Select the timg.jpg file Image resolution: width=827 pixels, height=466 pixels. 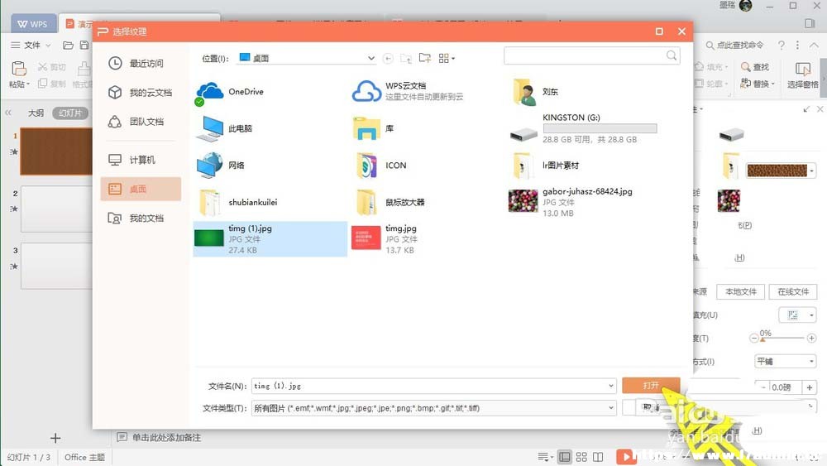[384, 239]
